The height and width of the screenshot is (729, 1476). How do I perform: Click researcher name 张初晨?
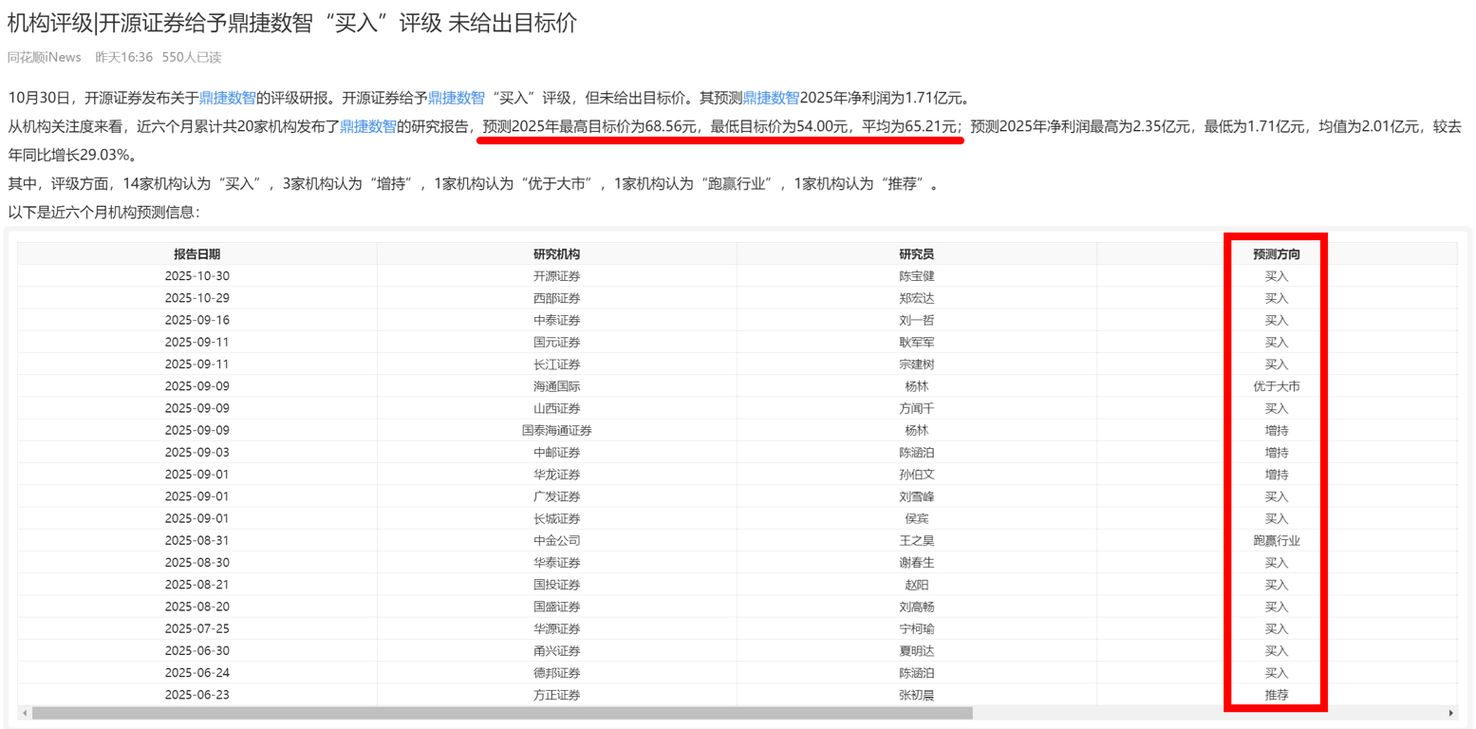917,695
